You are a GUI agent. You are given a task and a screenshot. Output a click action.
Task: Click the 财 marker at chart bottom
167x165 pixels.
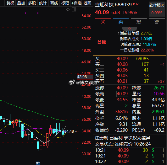pyautogui.click(x=38, y=163)
